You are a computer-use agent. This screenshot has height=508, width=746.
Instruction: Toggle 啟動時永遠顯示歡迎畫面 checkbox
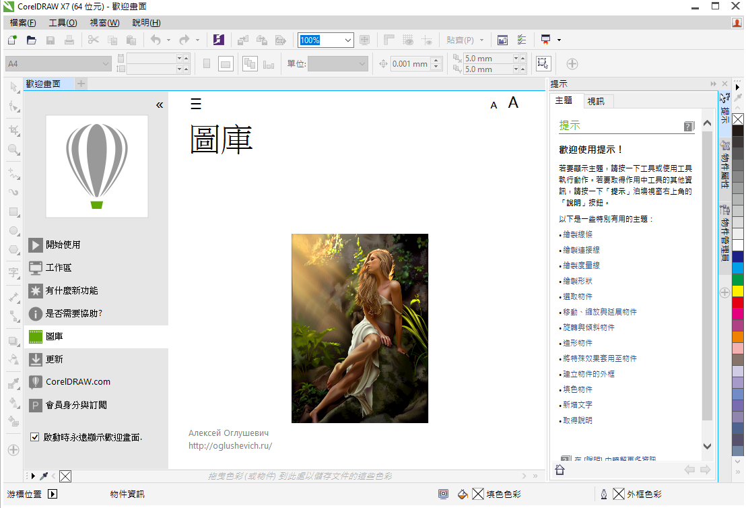coord(35,437)
